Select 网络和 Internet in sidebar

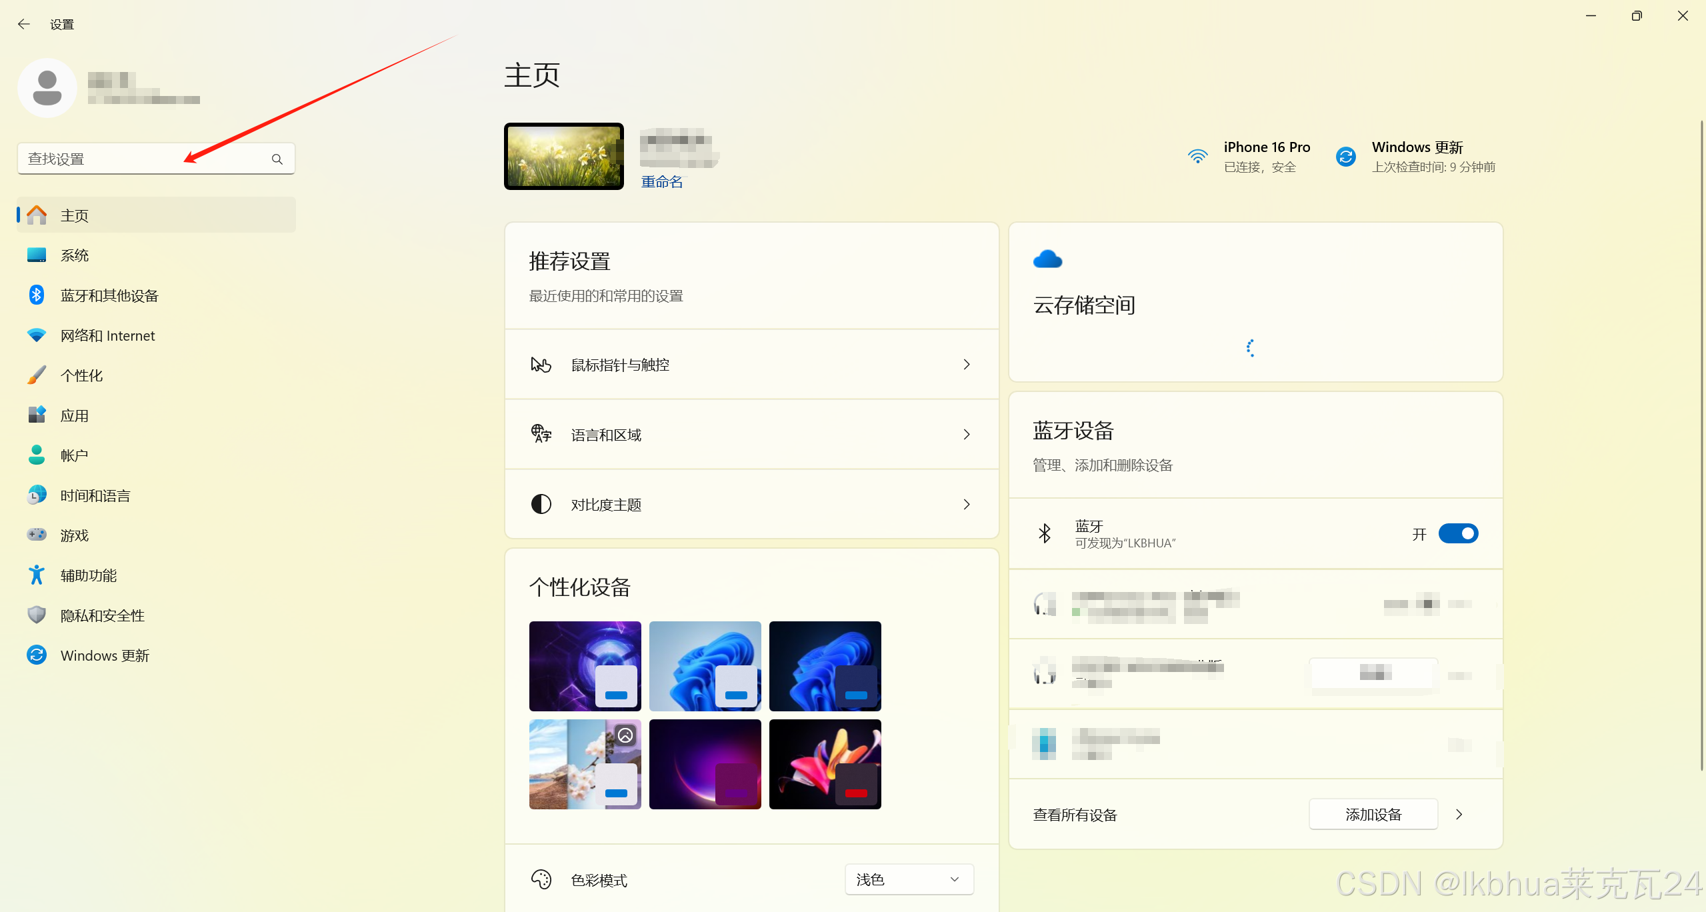click(x=107, y=335)
